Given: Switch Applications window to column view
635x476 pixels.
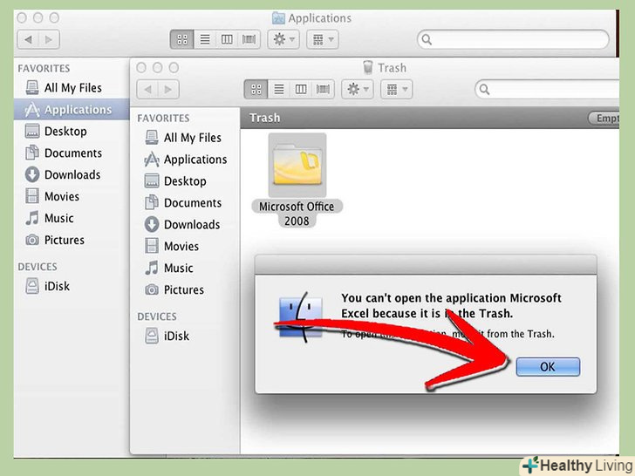Looking at the screenshot, I should click(x=227, y=39).
